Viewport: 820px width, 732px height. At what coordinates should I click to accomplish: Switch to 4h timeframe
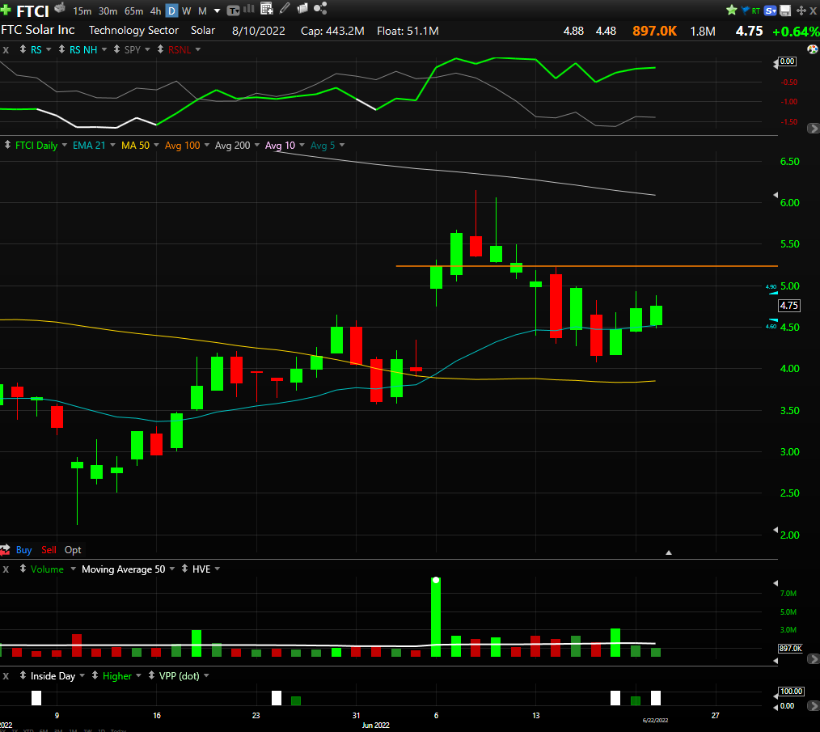[x=156, y=11]
